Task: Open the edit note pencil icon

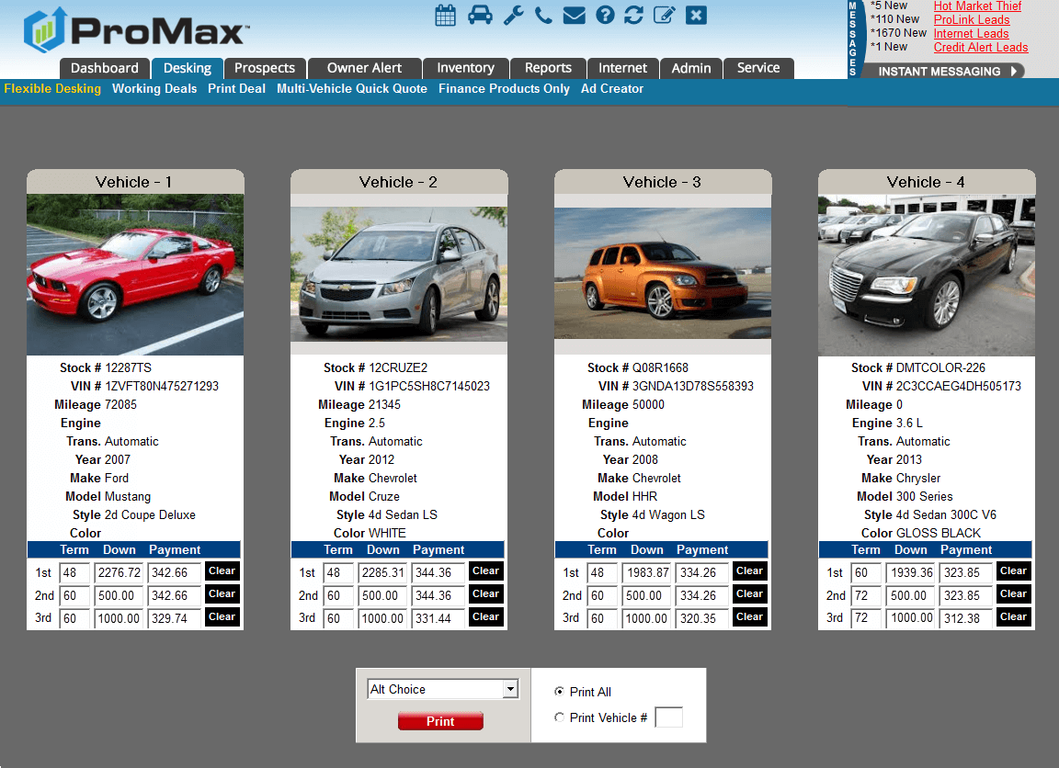Action: pos(664,15)
